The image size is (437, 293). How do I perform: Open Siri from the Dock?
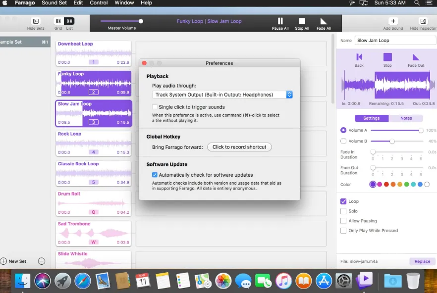point(43,281)
